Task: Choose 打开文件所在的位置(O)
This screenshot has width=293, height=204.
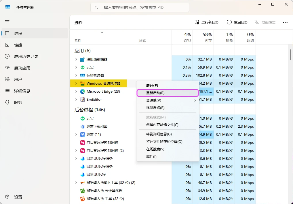Action: click(168, 141)
